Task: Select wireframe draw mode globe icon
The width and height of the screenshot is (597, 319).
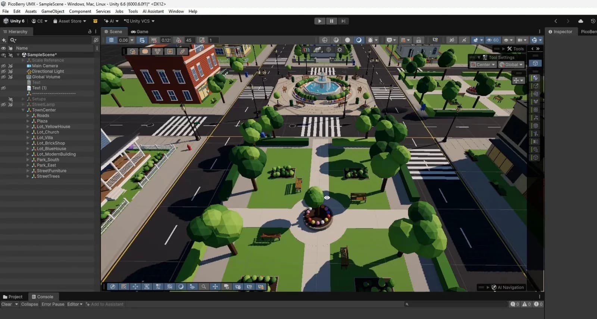Action: coord(325,40)
